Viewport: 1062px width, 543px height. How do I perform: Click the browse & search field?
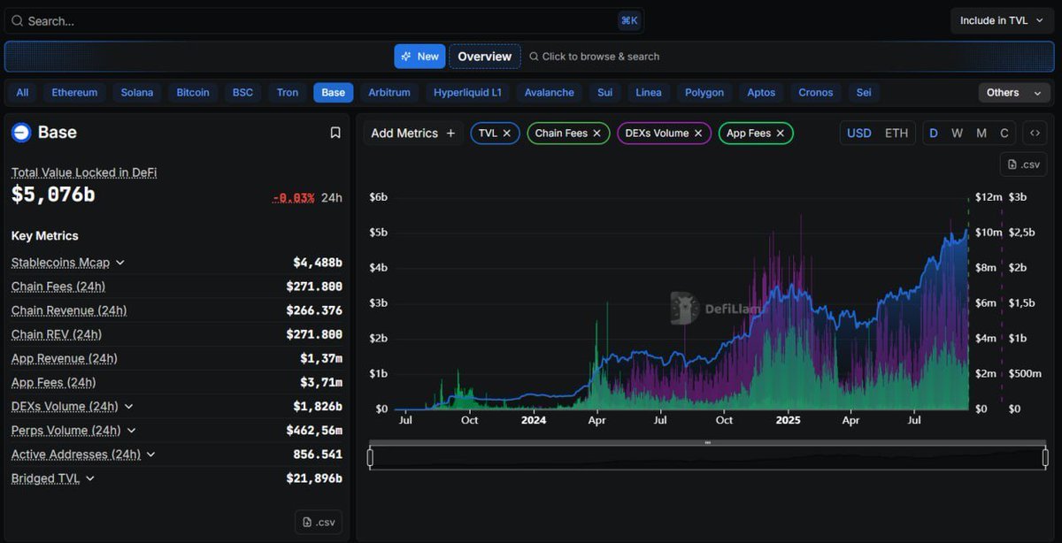pos(594,57)
